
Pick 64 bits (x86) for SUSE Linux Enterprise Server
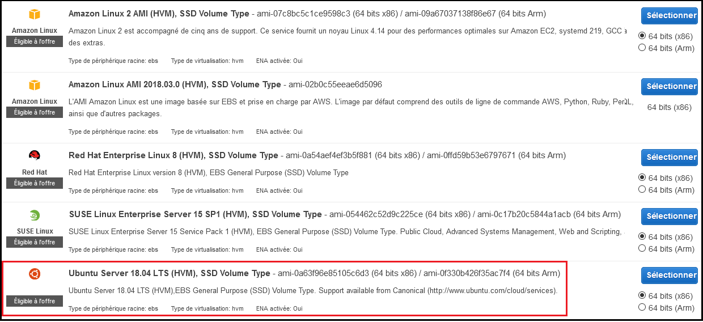coord(642,236)
